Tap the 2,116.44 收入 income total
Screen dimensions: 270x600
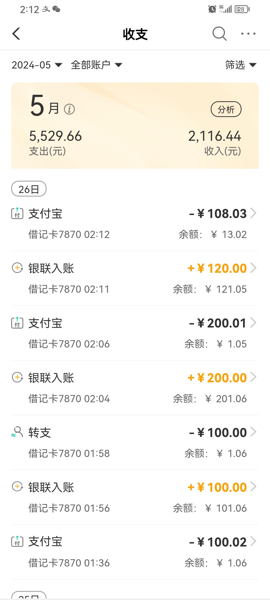[x=214, y=136]
